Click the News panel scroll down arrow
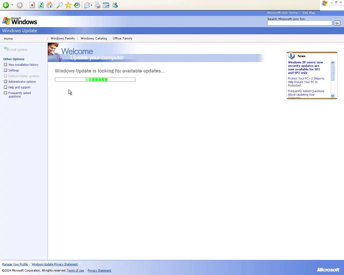Screen dimensions: 344x275 coord(333,96)
